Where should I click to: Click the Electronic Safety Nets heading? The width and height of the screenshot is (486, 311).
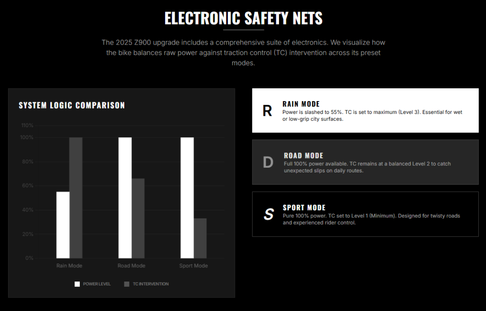[243, 18]
